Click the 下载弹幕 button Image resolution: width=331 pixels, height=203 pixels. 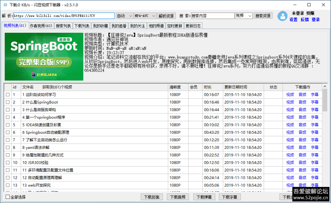[204, 197]
